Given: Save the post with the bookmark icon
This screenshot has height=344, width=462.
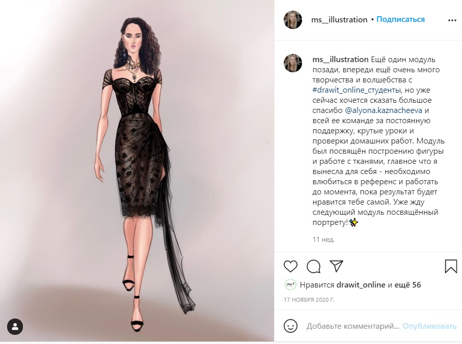Looking at the screenshot, I should [x=451, y=266].
